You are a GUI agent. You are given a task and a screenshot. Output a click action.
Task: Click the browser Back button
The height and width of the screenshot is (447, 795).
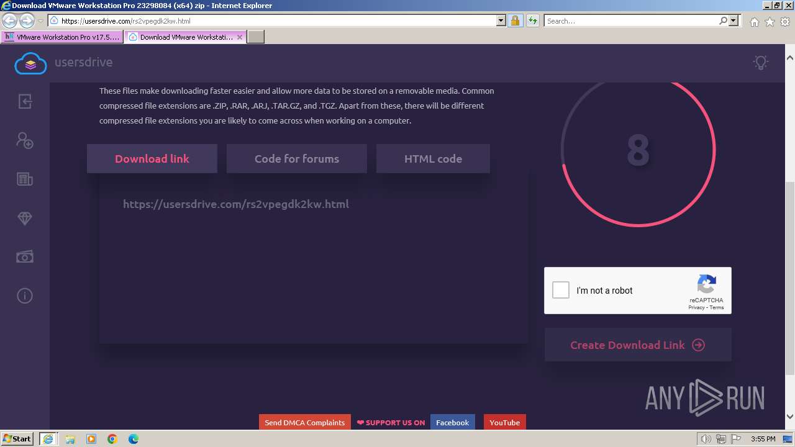(9, 20)
